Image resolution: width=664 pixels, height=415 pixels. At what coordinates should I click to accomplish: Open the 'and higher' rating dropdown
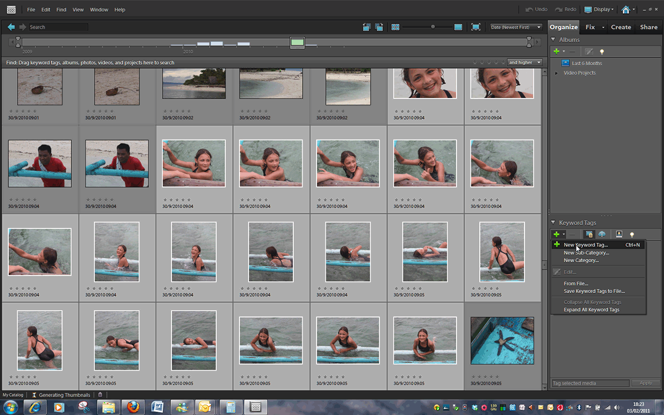(x=524, y=63)
